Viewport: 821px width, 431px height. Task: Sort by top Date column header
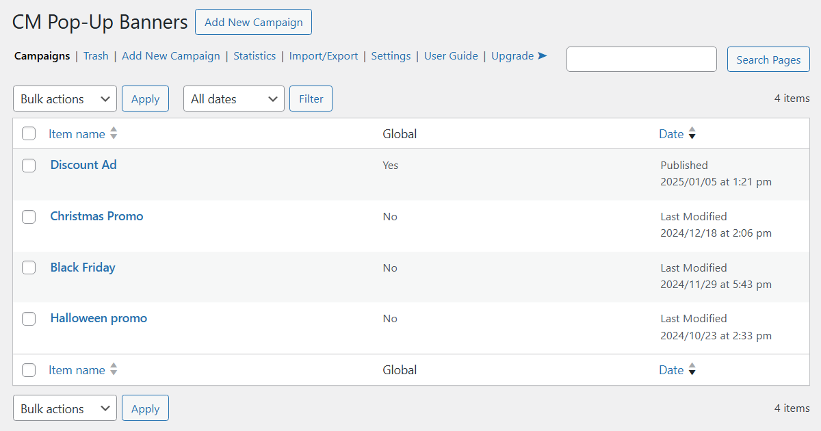click(671, 134)
